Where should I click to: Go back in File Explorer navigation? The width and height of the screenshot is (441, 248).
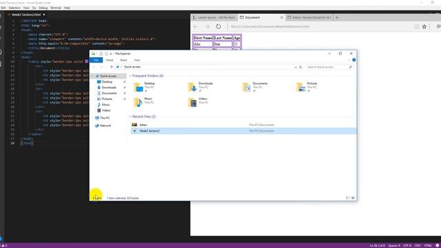pyautogui.click(x=94, y=67)
